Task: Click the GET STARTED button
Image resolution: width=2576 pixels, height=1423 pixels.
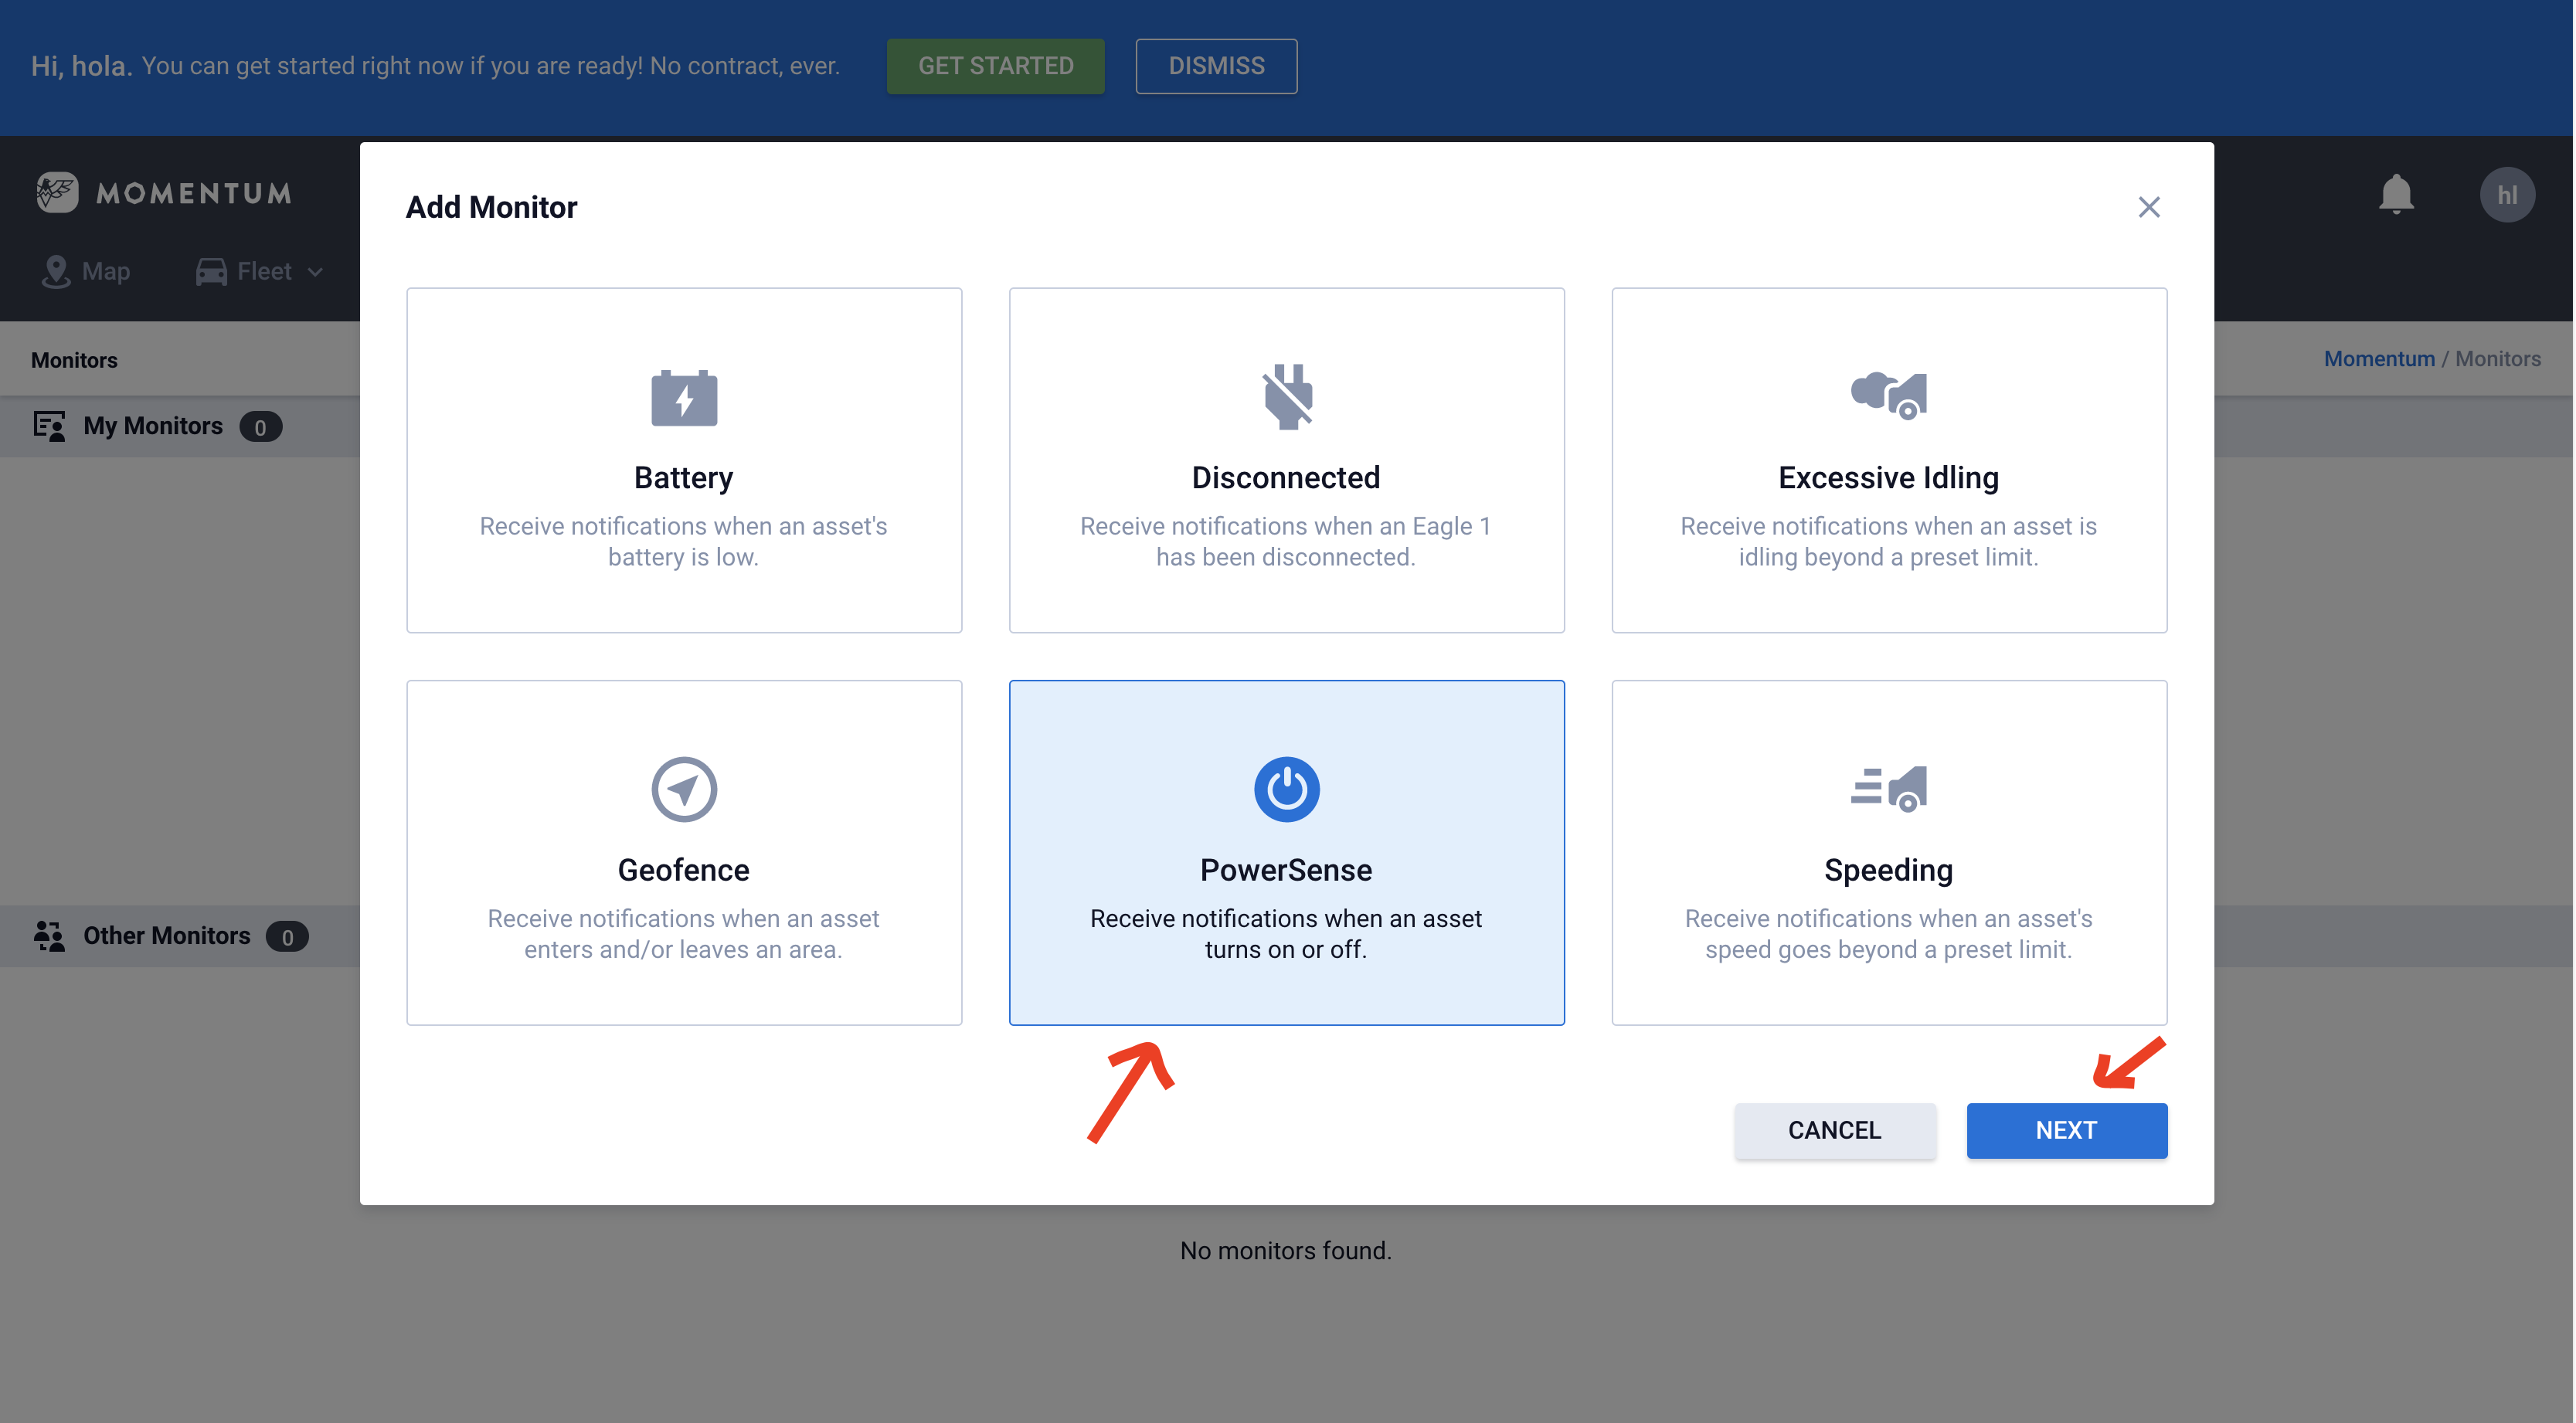Action: [995, 66]
